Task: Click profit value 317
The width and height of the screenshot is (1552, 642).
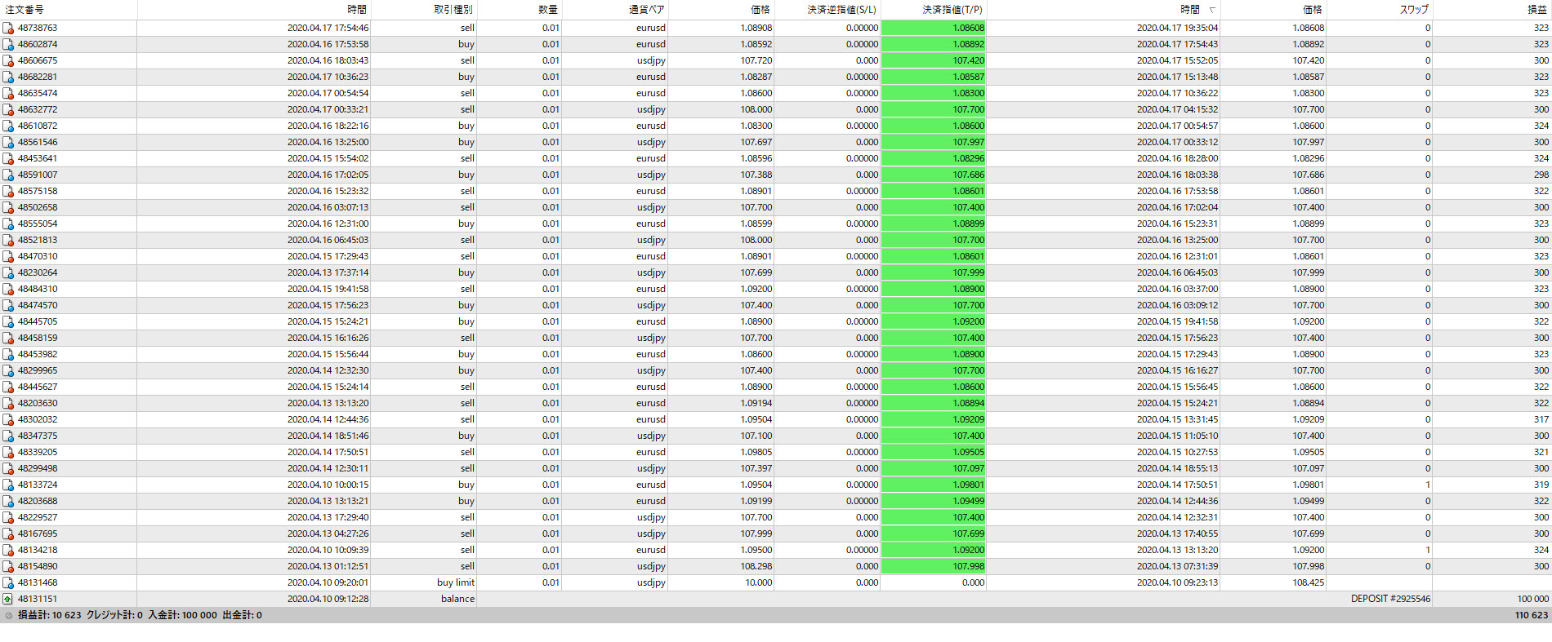Action: [x=1541, y=419]
